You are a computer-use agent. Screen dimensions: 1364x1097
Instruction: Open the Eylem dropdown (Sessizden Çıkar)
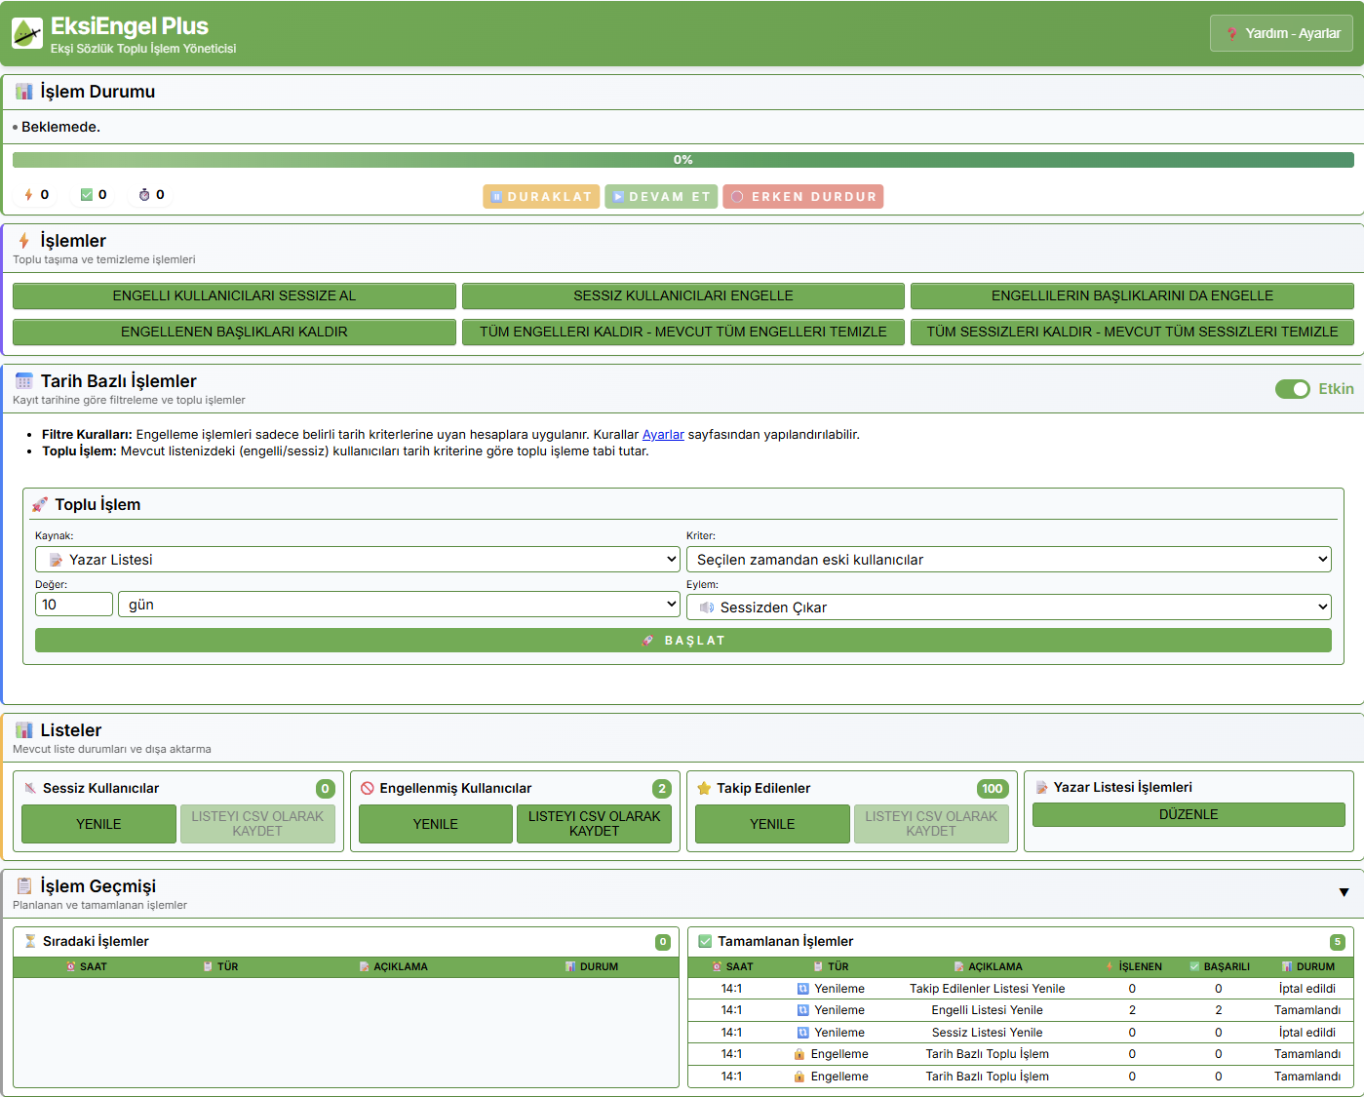[1009, 607]
